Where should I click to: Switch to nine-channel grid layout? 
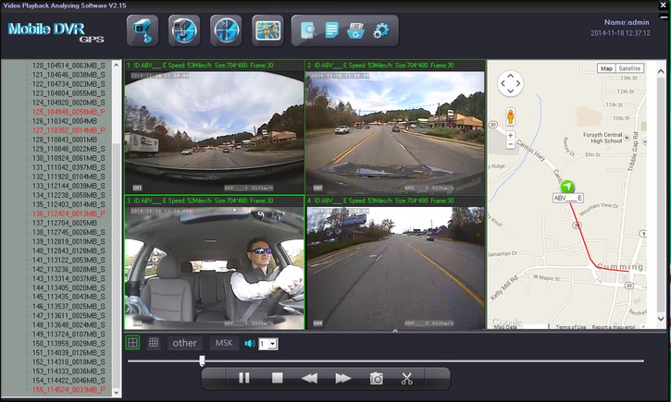(154, 343)
